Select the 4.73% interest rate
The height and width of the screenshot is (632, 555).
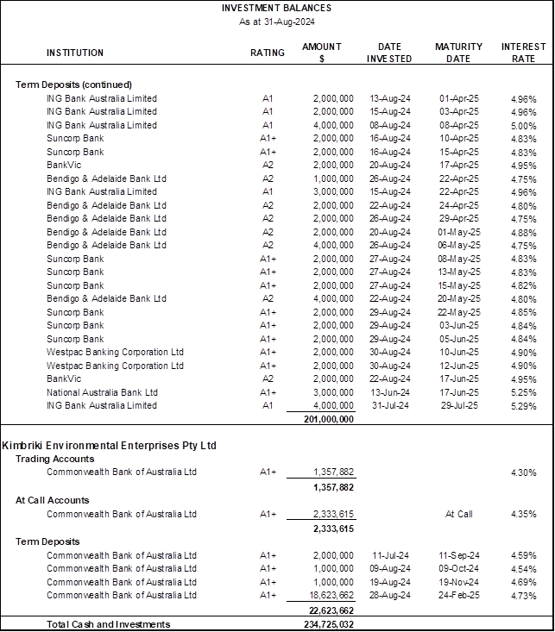(x=524, y=596)
